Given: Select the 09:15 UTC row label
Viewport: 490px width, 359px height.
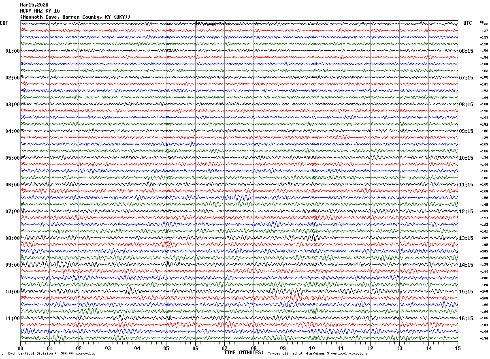Looking at the screenshot, I should coord(466,131).
